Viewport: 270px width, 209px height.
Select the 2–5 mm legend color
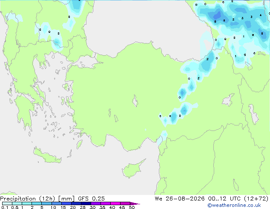coord(37,203)
